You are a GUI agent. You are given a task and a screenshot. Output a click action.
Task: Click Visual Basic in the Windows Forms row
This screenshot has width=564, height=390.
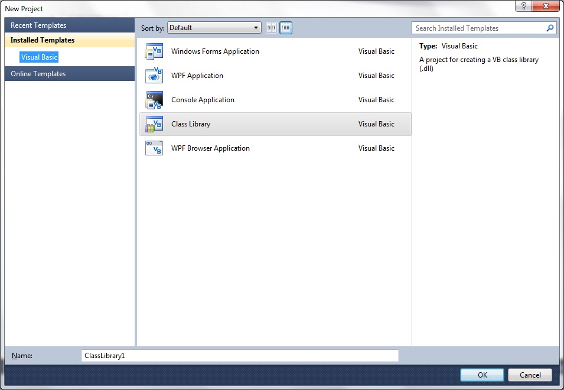(376, 51)
